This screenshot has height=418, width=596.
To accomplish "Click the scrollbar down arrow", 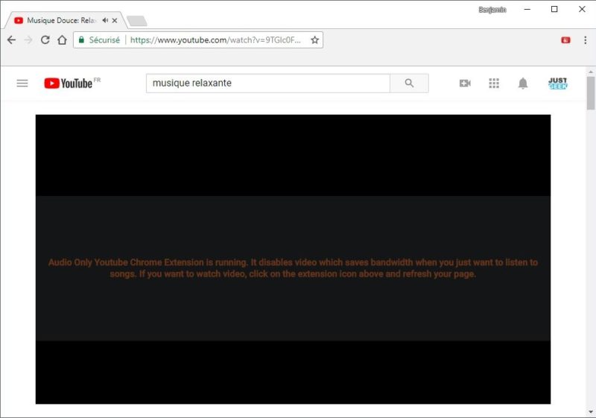I will coord(591,412).
